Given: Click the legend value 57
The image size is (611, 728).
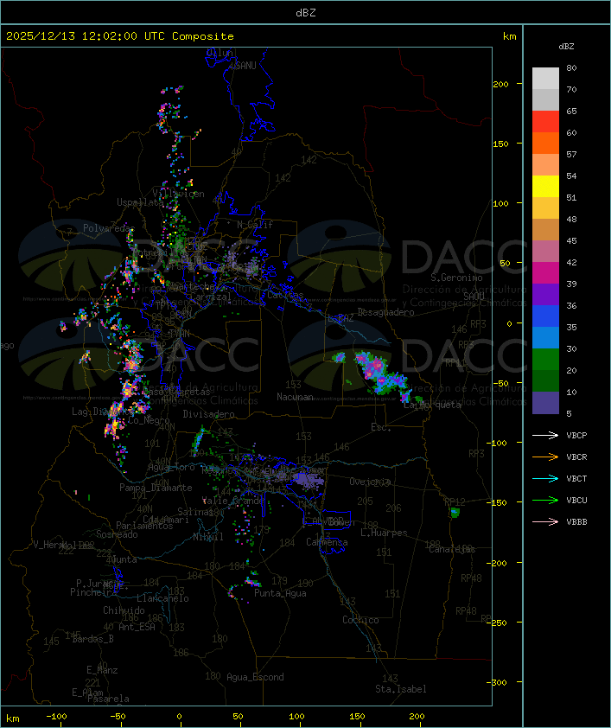Looking at the screenshot, I should 571,154.
